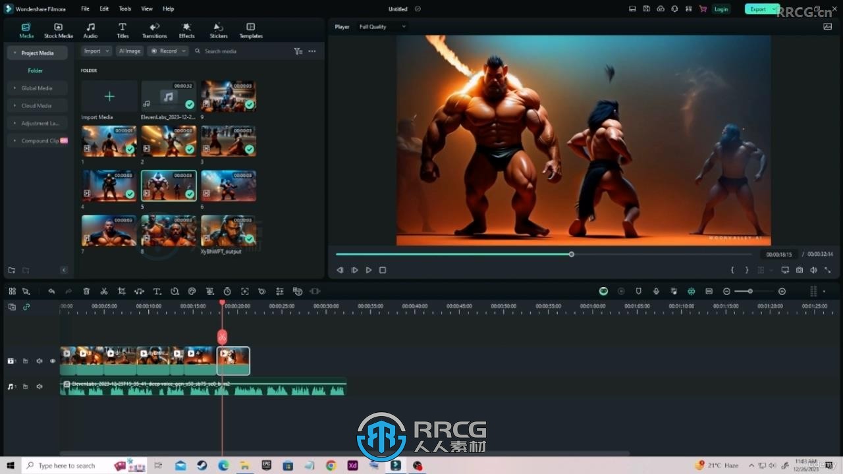Image resolution: width=843 pixels, height=474 pixels.
Task: Open the color palette tool in timeline toolbar
Action: click(x=192, y=291)
